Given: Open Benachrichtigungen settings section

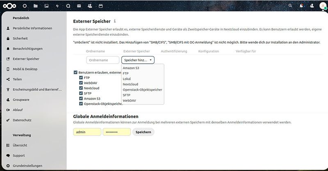Looking at the screenshot, I should click(27, 48).
